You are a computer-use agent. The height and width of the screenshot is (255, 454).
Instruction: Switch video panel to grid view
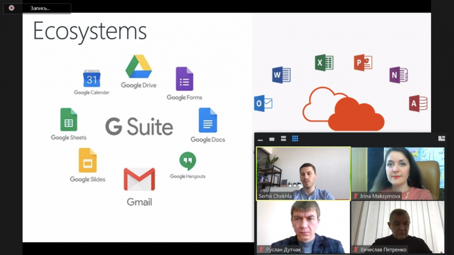point(295,139)
